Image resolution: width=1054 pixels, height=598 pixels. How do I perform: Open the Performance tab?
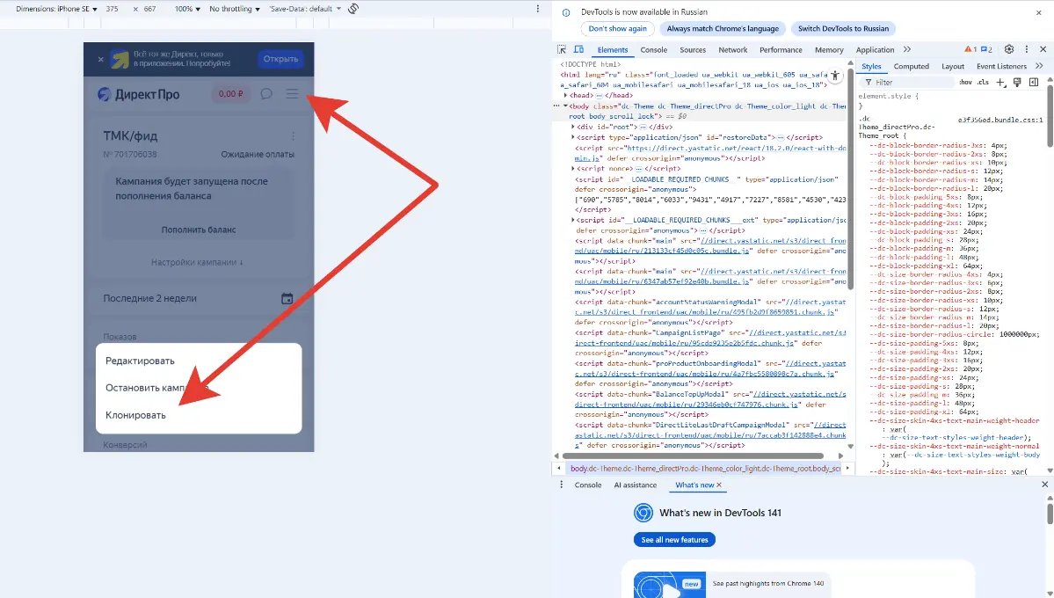[x=781, y=50]
